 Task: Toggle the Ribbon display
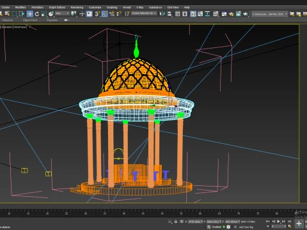pyautogui.click(x=193, y=14)
